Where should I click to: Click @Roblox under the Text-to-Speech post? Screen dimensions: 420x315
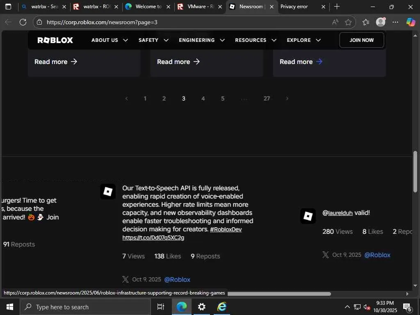177,280
